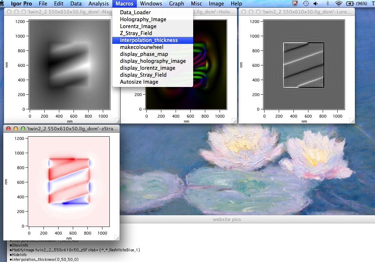The height and width of the screenshot is (262, 375).
Task: Open the volume control icon
Action: point(315,4)
